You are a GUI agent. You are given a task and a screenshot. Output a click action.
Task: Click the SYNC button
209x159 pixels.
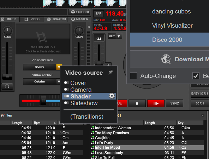174,103
